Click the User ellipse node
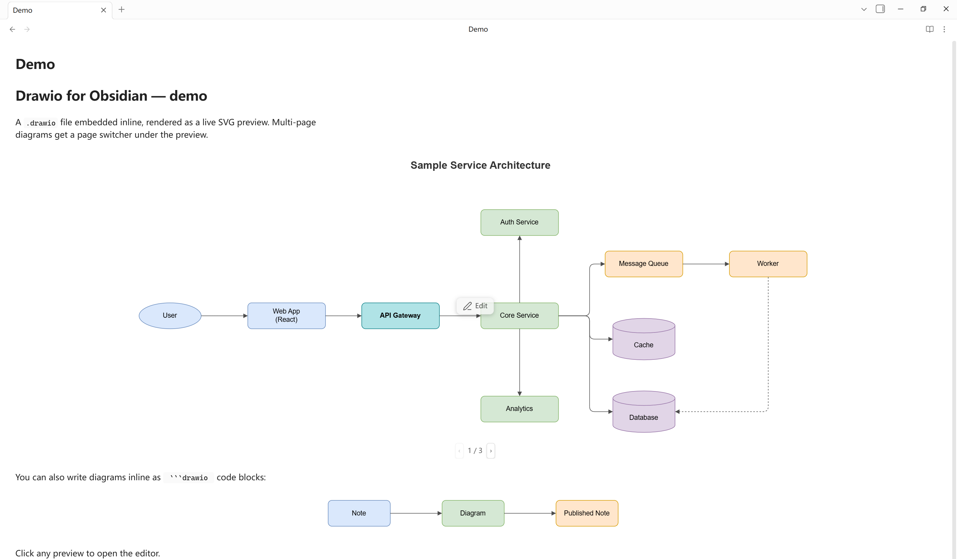The height and width of the screenshot is (559, 957). coord(170,315)
